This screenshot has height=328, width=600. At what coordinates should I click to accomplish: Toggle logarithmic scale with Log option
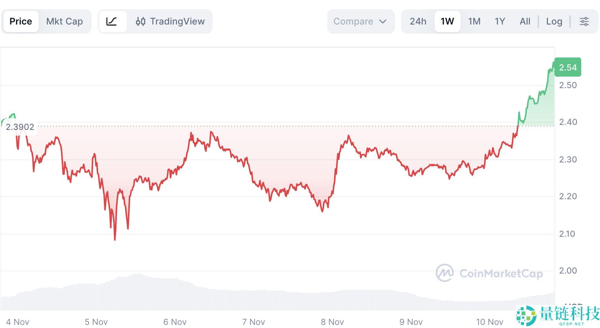click(554, 21)
